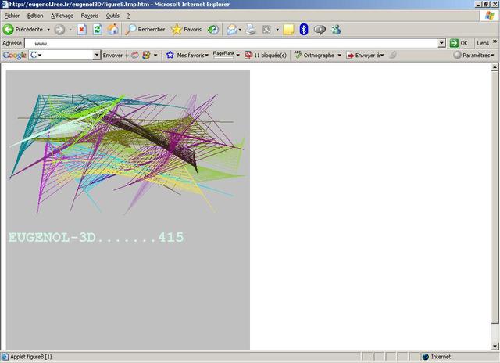
Task: Click the Précédente back button
Action: click(23, 30)
